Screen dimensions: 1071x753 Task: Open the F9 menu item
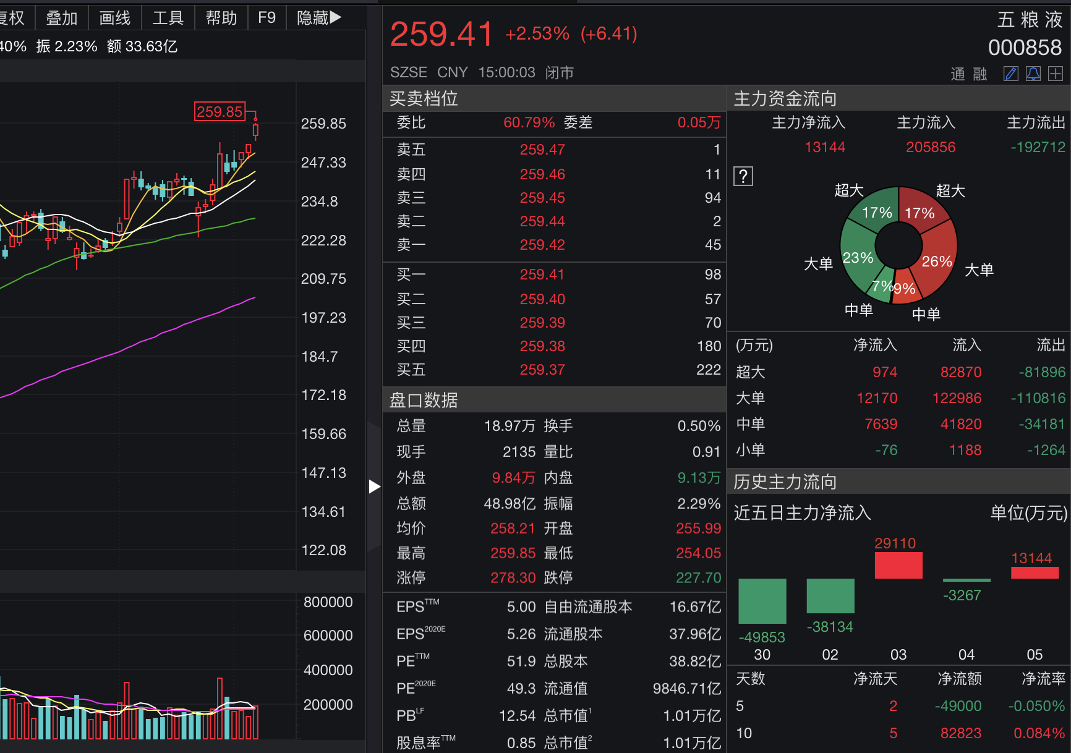tap(267, 18)
